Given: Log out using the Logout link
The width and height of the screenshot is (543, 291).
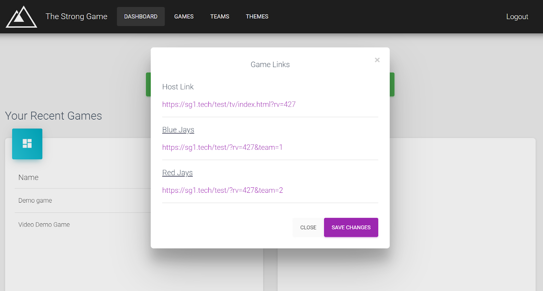Looking at the screenshot, I should pyautogui.click(x=517, y=17).
